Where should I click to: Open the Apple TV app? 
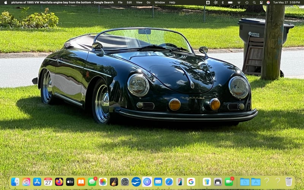point(70,182)
